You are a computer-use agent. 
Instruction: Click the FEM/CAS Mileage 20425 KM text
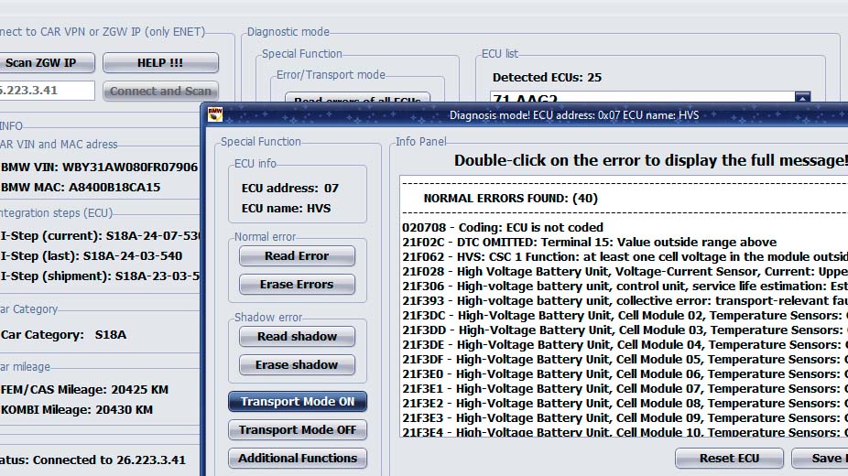(x=84, y=389)
